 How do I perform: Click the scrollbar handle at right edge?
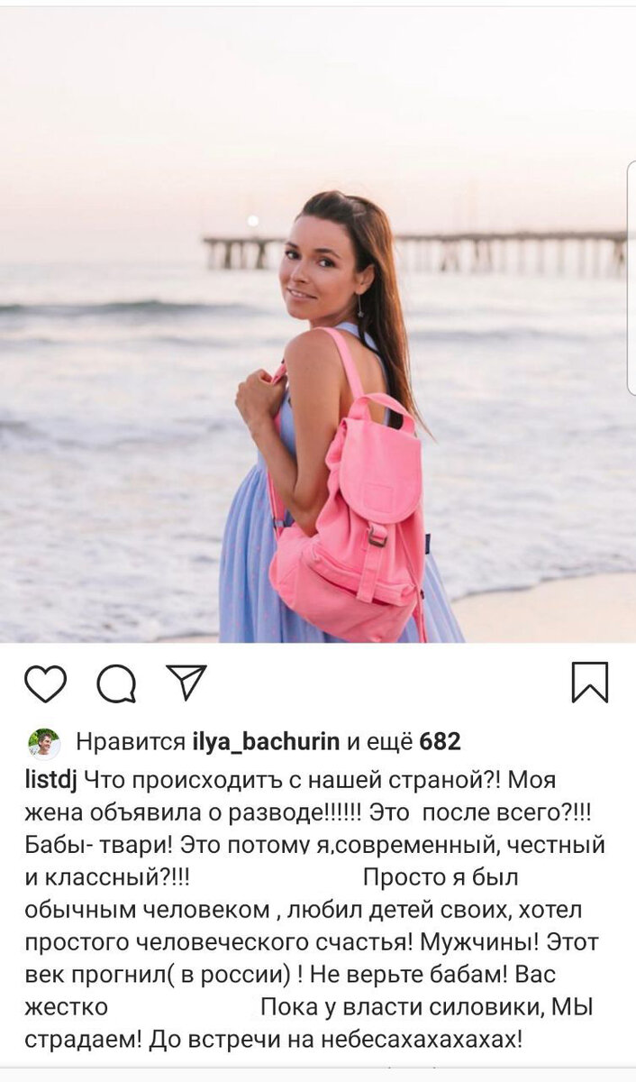click(631, 278)
